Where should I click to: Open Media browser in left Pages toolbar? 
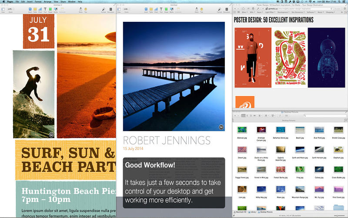56,9
